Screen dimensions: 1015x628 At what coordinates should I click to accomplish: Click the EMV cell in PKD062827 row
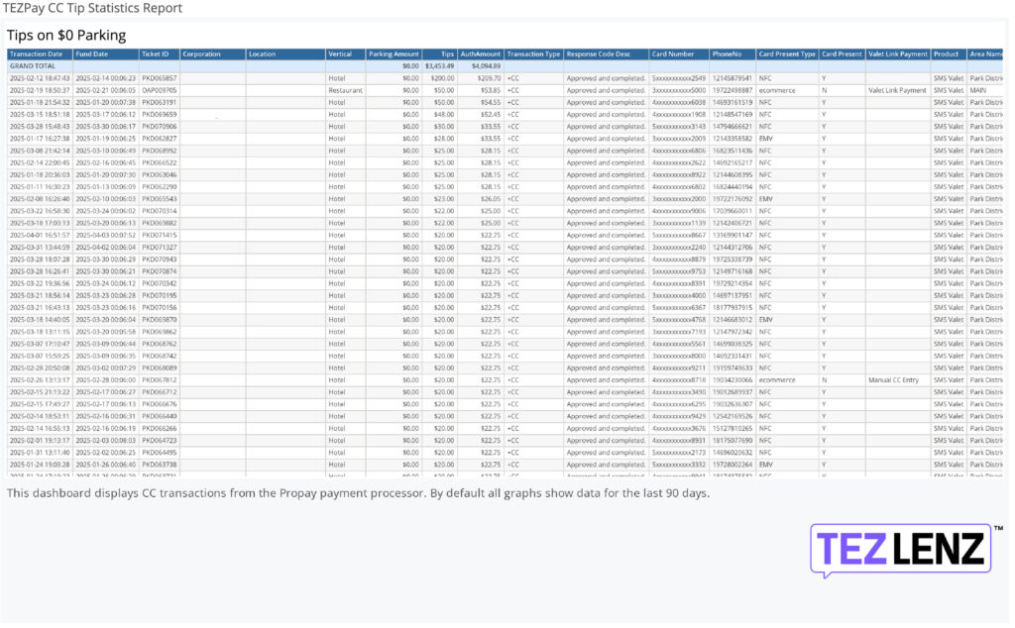pyautogui.click(x=766, y=139)
